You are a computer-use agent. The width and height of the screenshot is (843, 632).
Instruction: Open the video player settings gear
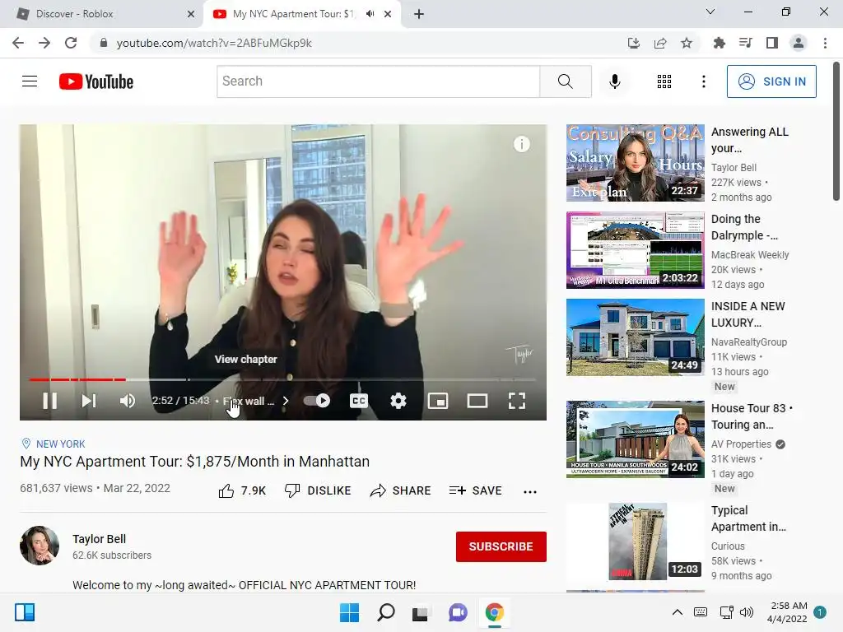pyautogui.click(x=398, y=401)
